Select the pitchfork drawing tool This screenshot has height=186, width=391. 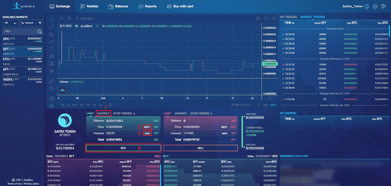pos(52,34)
